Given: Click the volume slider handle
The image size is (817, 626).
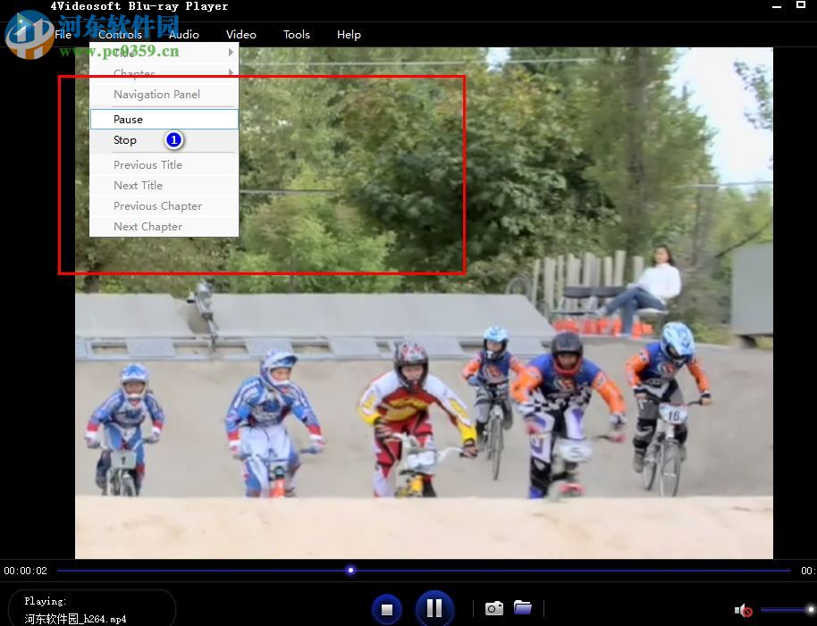Looking at the screenshot, I should pos(811,609).
